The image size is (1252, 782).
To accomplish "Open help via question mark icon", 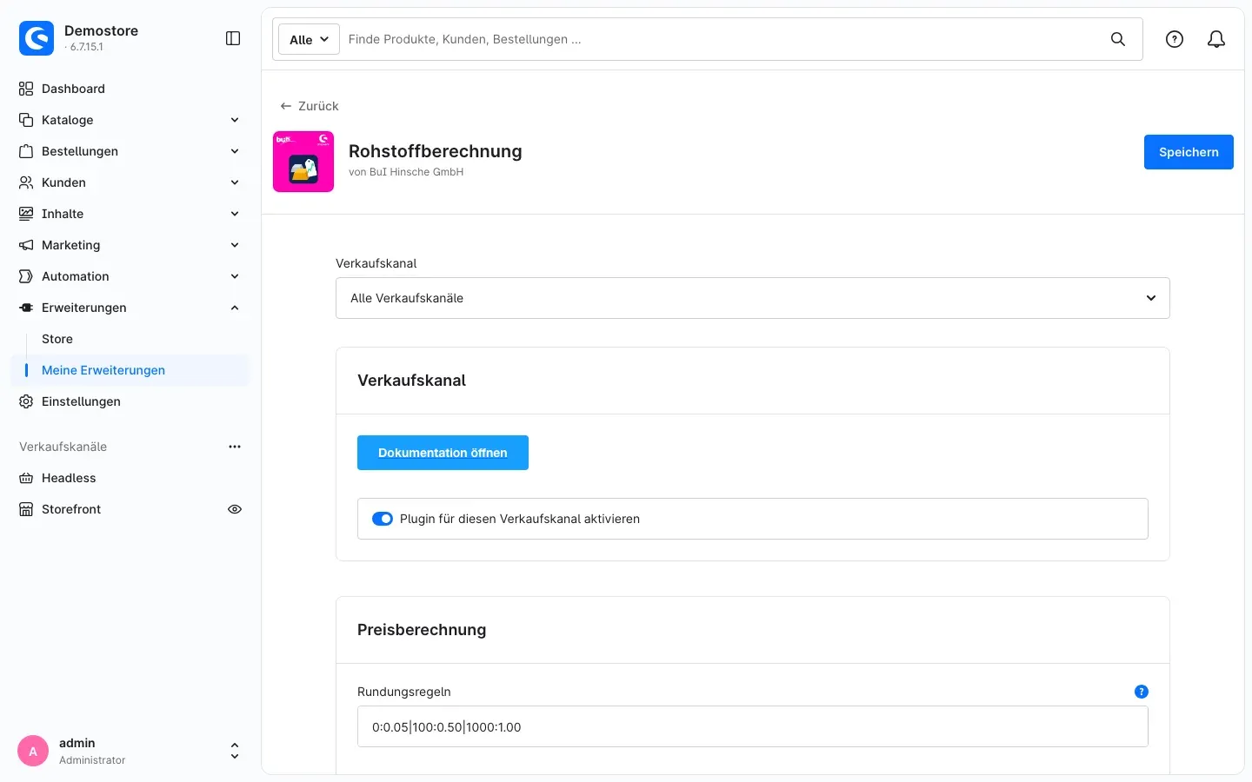I will coord(1175,39).
